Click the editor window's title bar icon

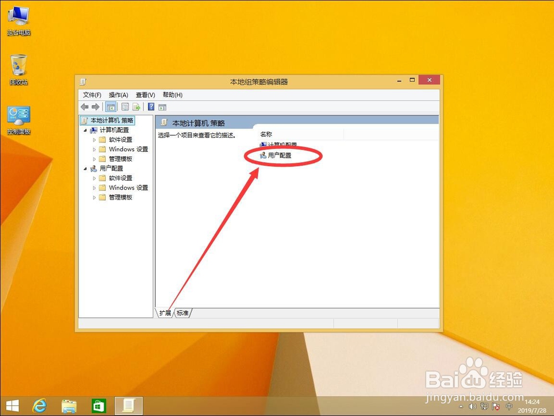click(x=83, y=81)
